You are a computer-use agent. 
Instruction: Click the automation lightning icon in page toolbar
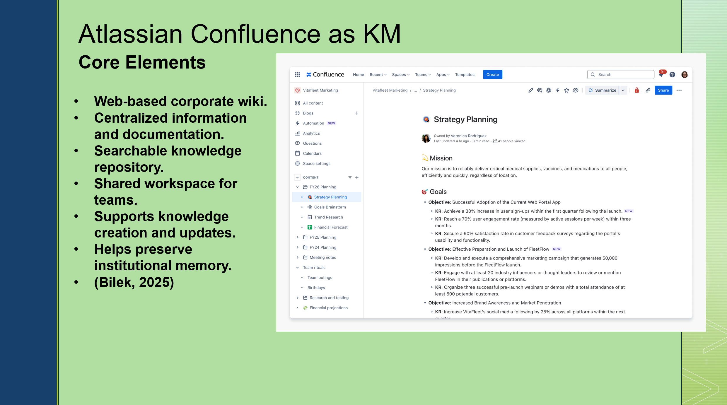[558, 90]
